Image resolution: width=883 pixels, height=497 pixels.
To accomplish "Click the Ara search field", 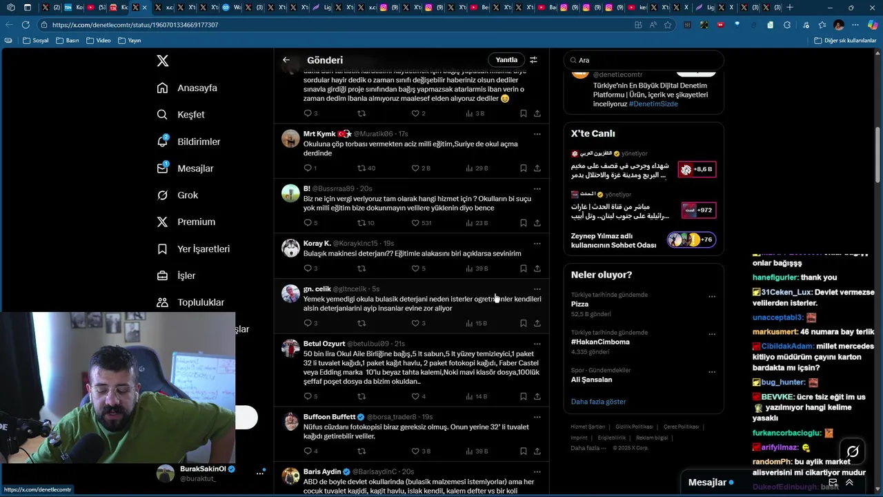I will click(x=644, y=60).
